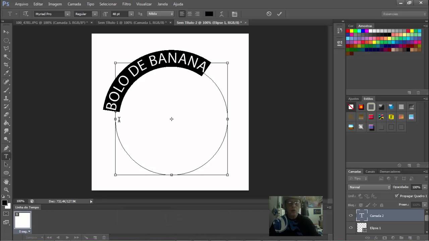Switch to Sem Título-1 document tab
This screenshot has height=241, width=429.
(x=132, y=22)
